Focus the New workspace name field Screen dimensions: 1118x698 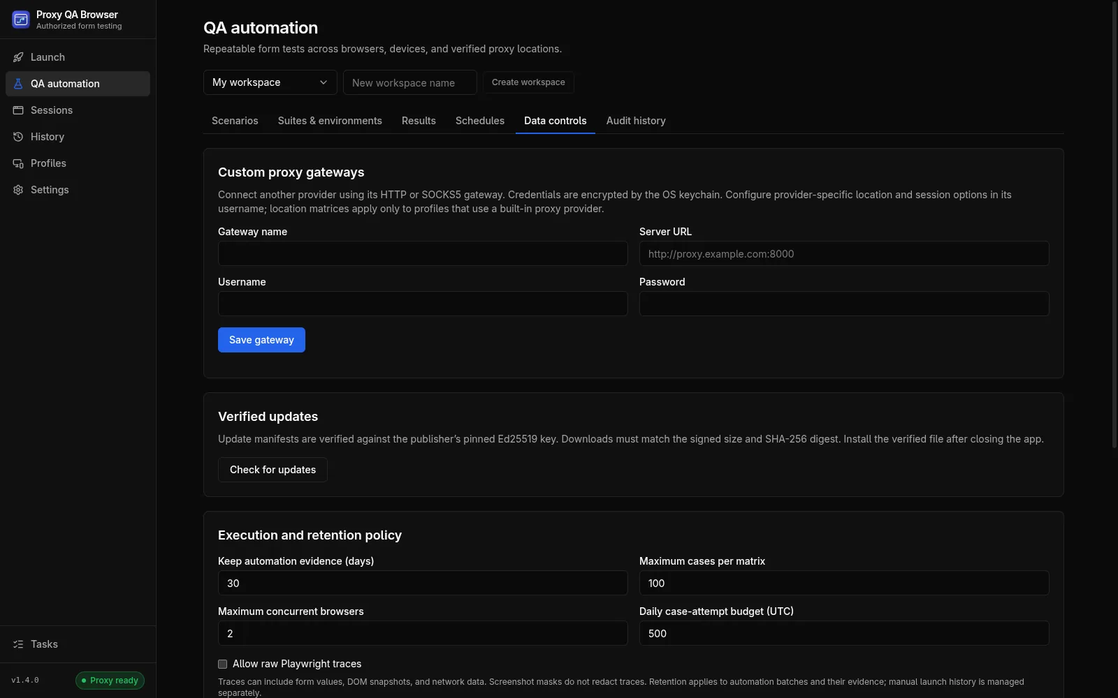(x=410, y=82)
